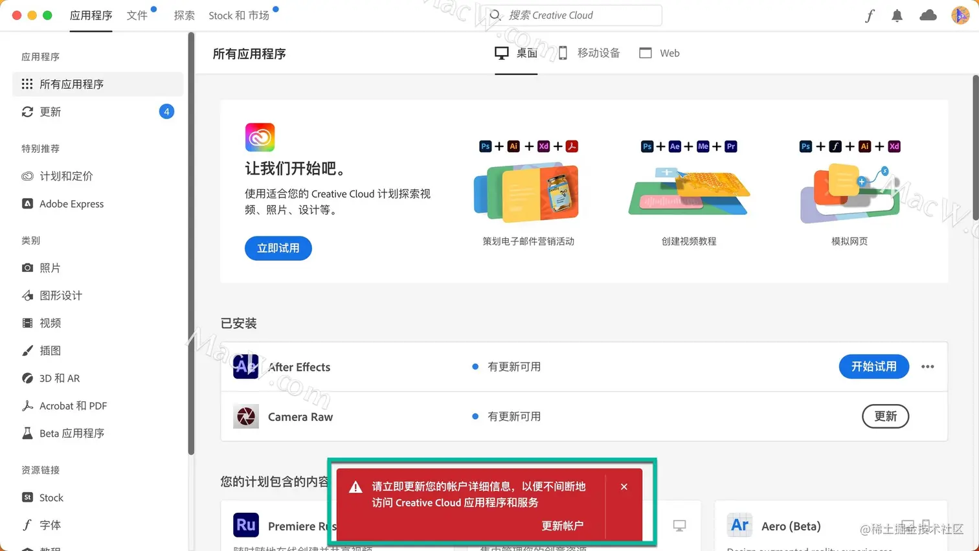The height and width of the screenshot is (551, 979).
Task: Open the notifications bell
Action: click(x=897, y=16)
